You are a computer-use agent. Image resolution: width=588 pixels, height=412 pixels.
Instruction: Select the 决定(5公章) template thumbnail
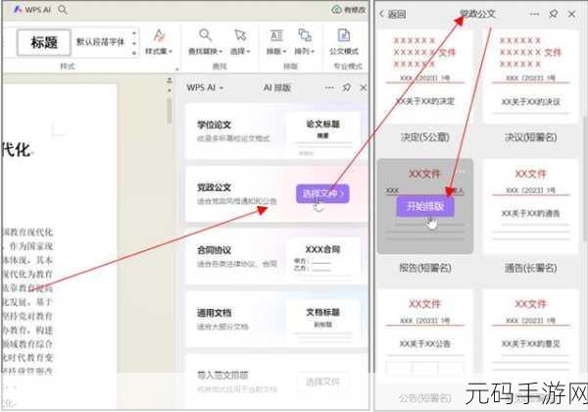point(425,77)
